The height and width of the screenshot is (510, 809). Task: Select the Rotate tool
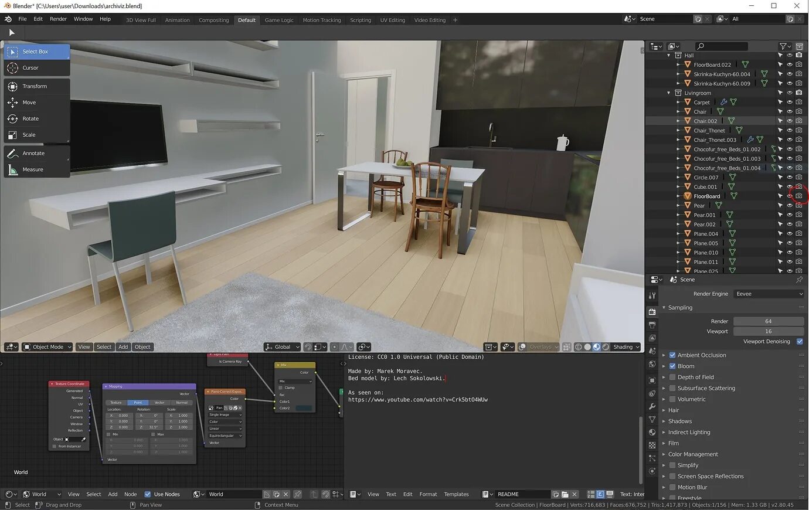coord(36,118)
